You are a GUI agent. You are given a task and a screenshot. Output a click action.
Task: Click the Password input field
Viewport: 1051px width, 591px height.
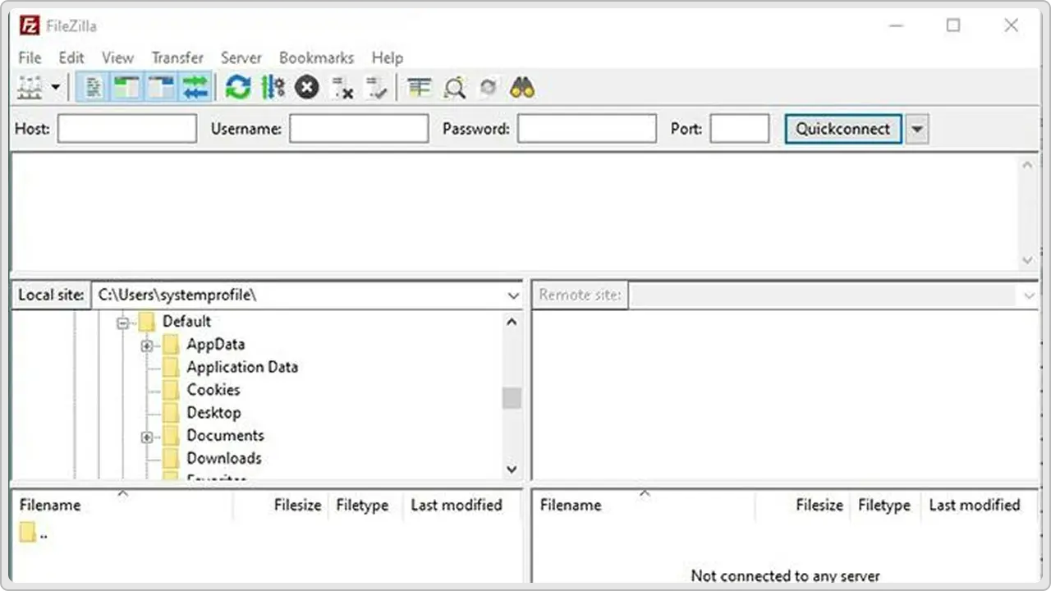click(x=587, y=129)
